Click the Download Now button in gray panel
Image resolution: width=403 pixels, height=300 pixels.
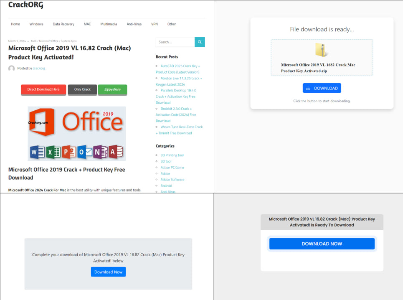[x=108, y=272]
